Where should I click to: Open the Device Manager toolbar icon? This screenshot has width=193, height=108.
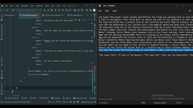click(x=78, y=10)
